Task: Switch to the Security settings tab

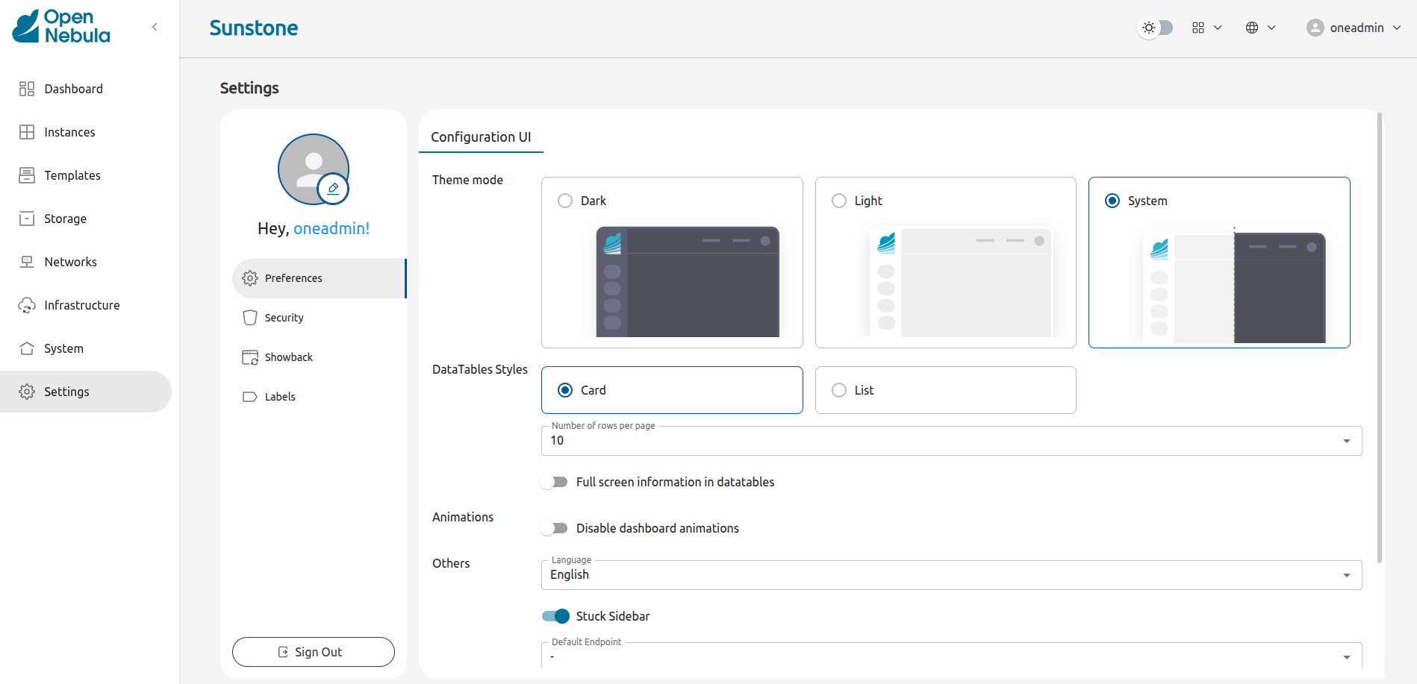Action: [x=283, y=317]
